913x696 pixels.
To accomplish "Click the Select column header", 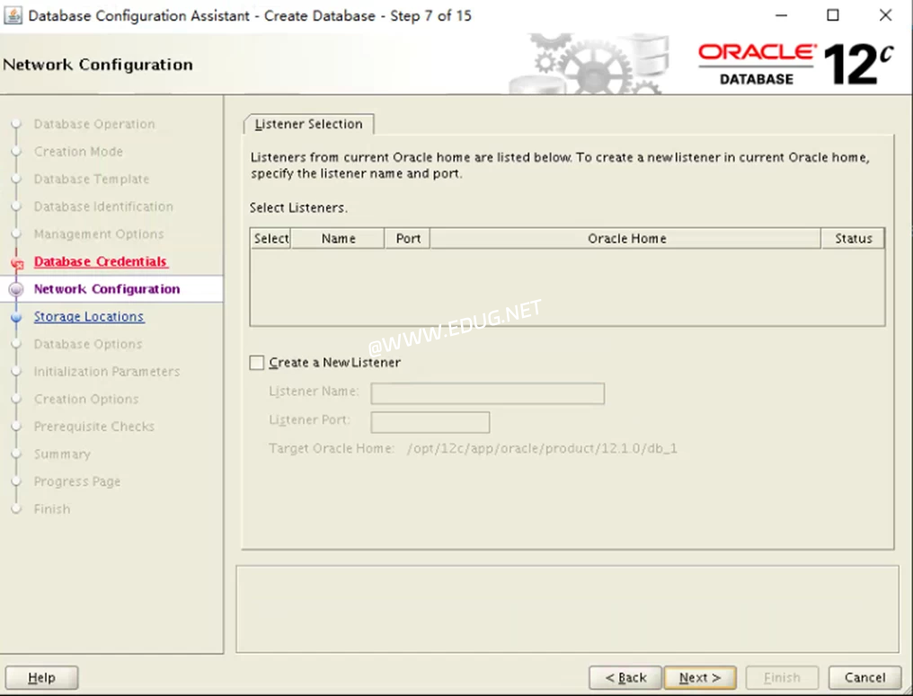I will (270, 239).
